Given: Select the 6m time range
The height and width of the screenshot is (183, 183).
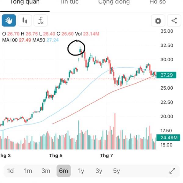Looking at the screenshot, I should pyautogui.click(x=63, y=171).
